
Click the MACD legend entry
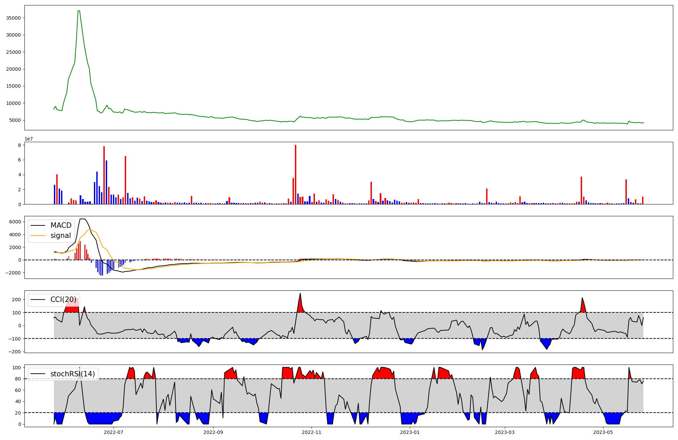(x=61, y=225)
